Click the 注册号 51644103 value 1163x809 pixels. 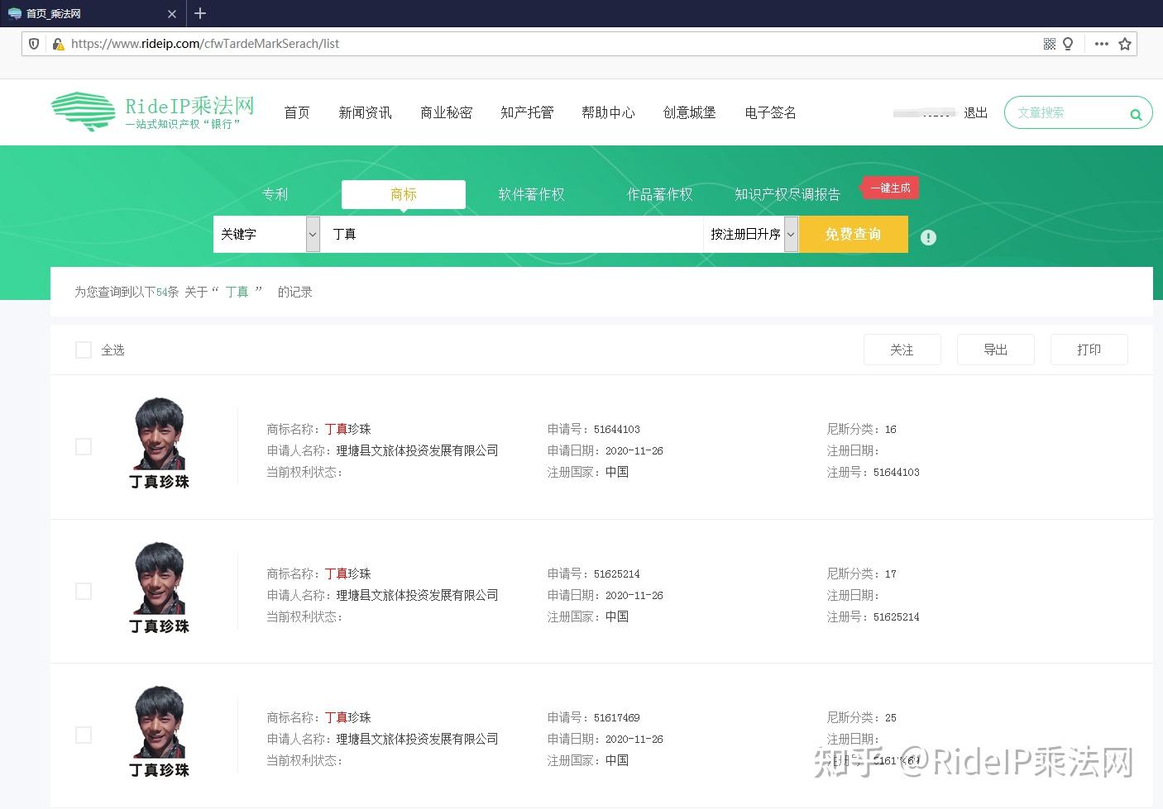click(897, 472)
